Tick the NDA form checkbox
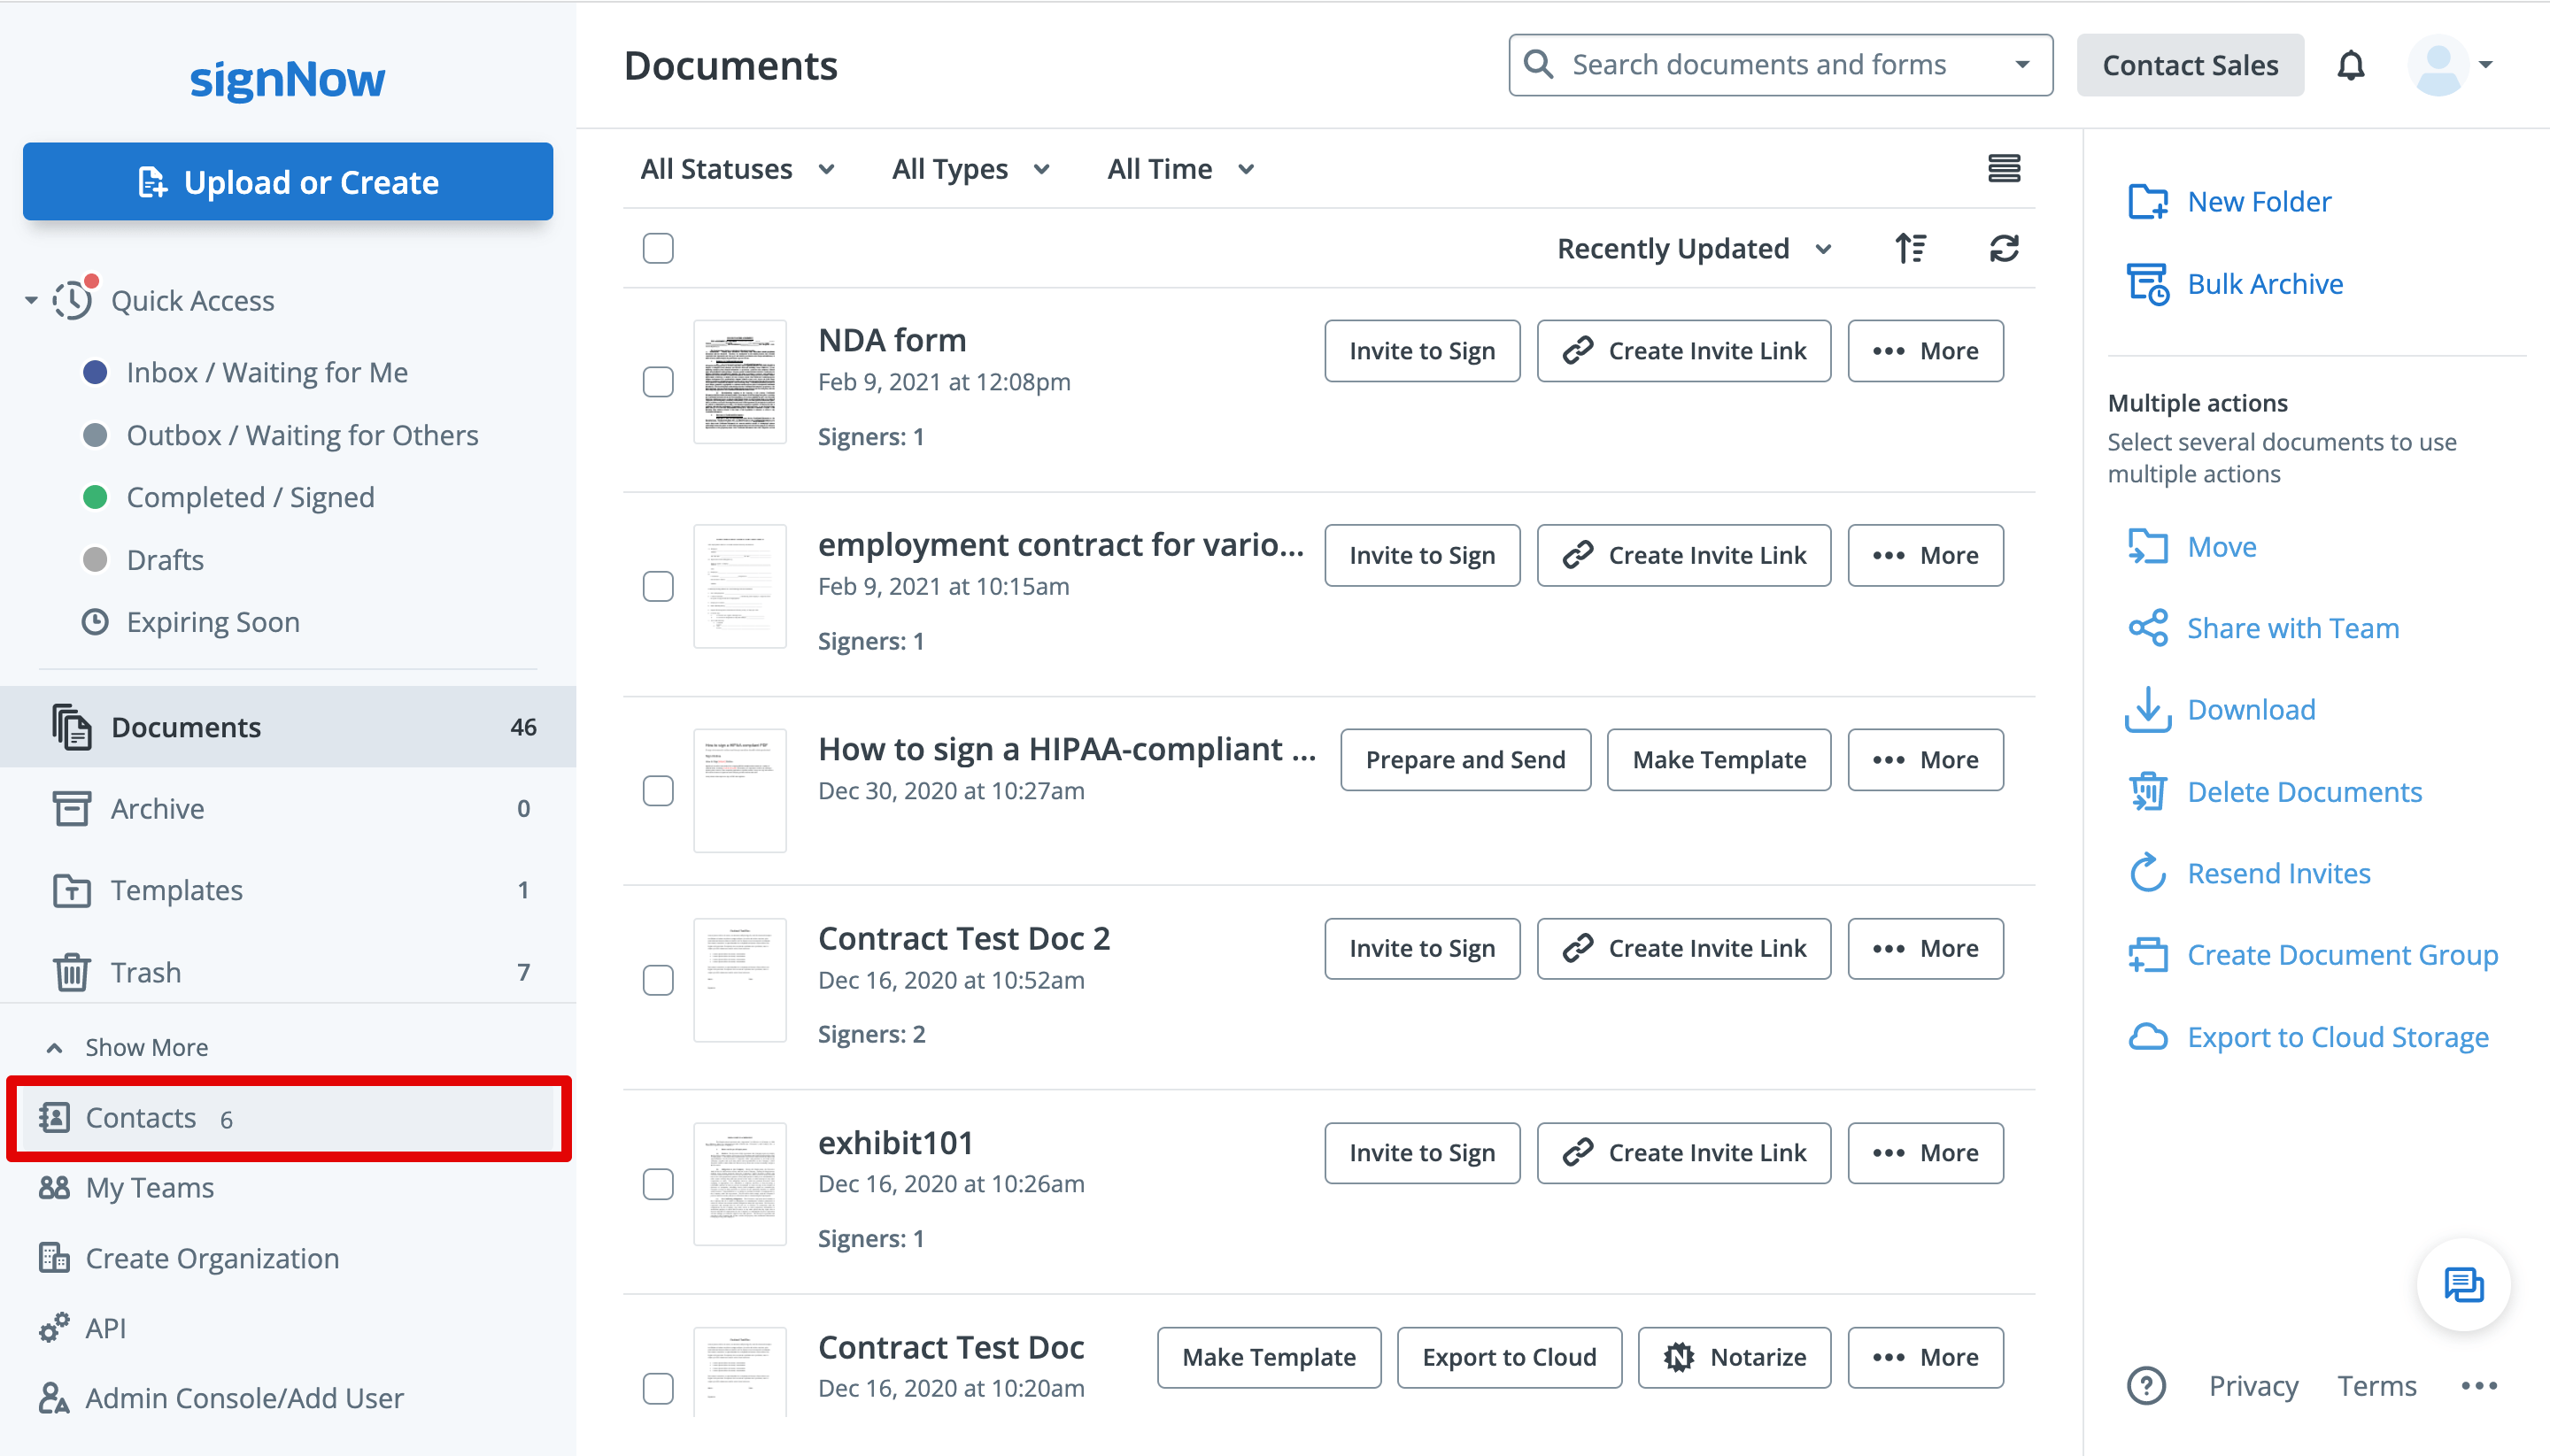 coord(657,382)
